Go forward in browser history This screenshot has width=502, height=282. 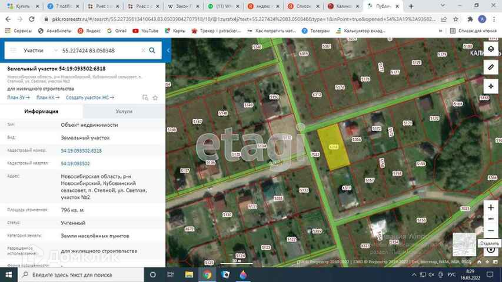20,19
